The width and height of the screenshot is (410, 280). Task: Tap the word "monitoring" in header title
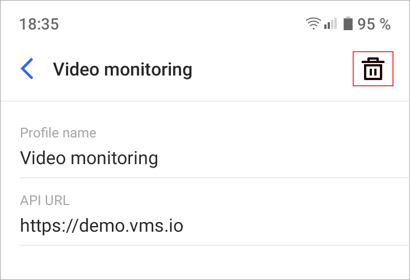pos(148,70)
